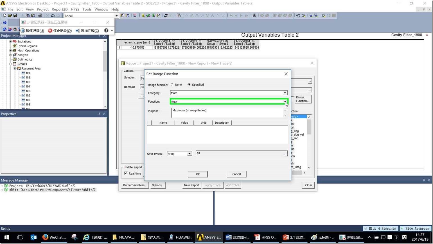
Task: Click the Validate green checkmark icon
Action: 148,15
